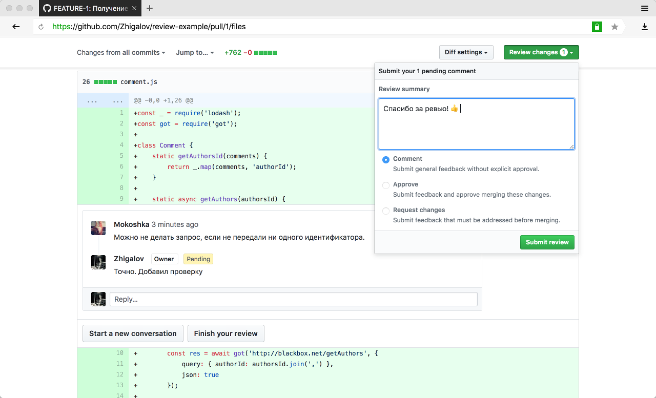Click Finish your review button
This screenshot has height=398, width=656.
point(226,333)
